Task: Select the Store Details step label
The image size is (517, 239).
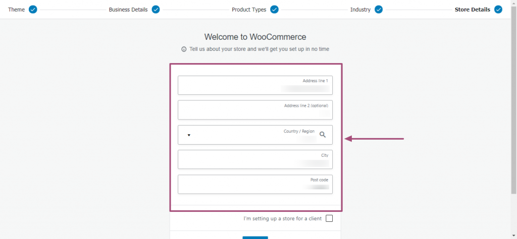Action: click(473, 10)
